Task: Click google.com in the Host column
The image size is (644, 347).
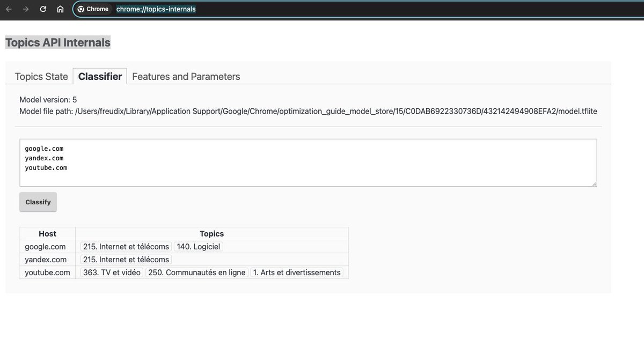Action: pos(45,247)
